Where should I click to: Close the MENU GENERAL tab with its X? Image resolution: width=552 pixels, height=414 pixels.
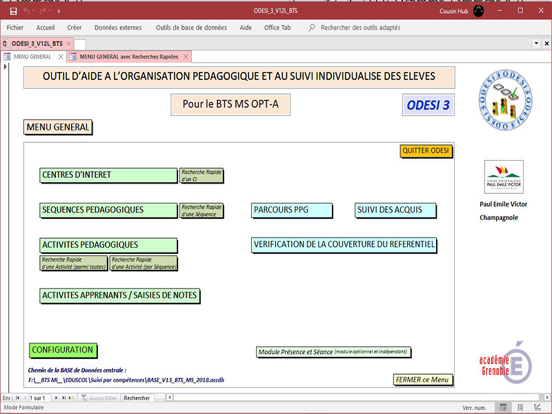[x=60, y=57]
